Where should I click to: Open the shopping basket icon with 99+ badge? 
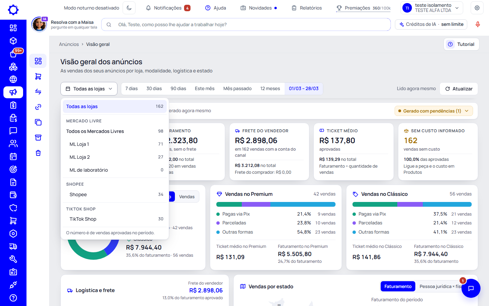coord(13,54)
